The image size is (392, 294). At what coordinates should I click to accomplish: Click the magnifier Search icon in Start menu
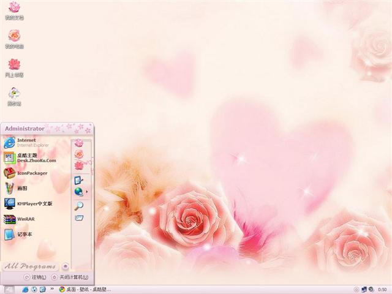pyautogui.click(x=78, y=206)
